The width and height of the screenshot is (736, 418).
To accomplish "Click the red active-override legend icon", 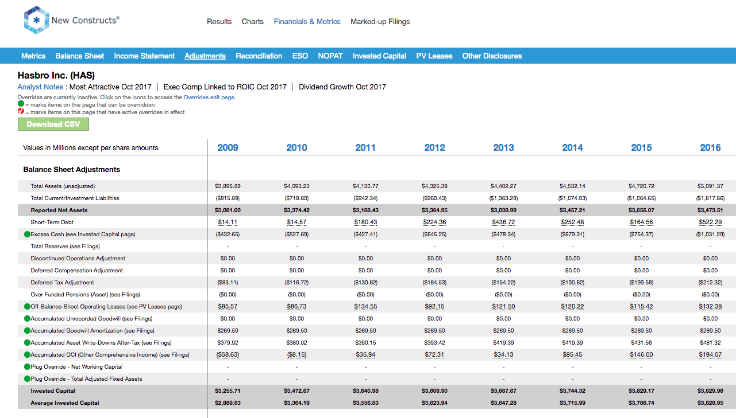I will tap(21, 112).
